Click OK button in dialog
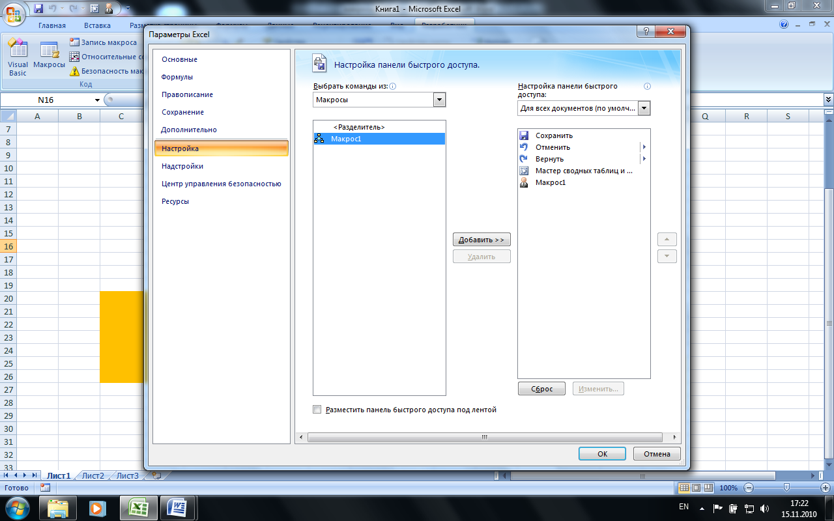Viewport: 834px width, 521px height. (x=602, y=454)
